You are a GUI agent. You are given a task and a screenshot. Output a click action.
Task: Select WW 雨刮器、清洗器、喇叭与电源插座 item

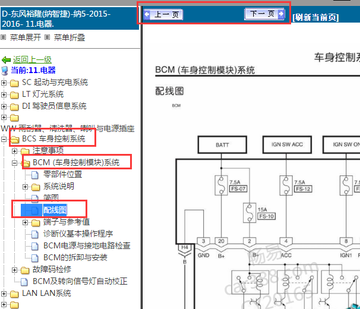[68, 128]
